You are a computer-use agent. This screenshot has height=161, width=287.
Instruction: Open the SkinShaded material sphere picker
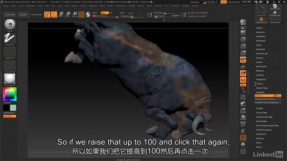point(10,80)
